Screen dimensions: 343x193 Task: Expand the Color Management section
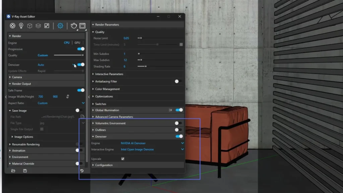107,89
